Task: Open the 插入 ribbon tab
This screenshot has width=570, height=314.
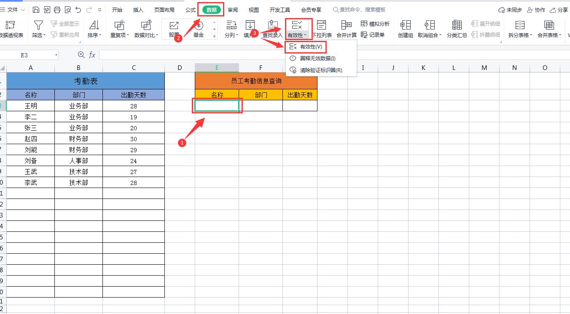Action: [x=138, y=10]
